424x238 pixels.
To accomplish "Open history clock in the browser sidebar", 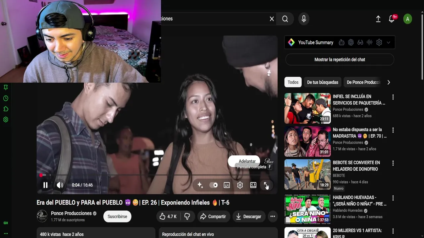I will click(6, 98).
